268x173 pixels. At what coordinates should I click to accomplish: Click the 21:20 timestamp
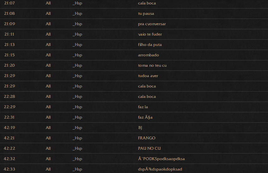click(9, 65)
